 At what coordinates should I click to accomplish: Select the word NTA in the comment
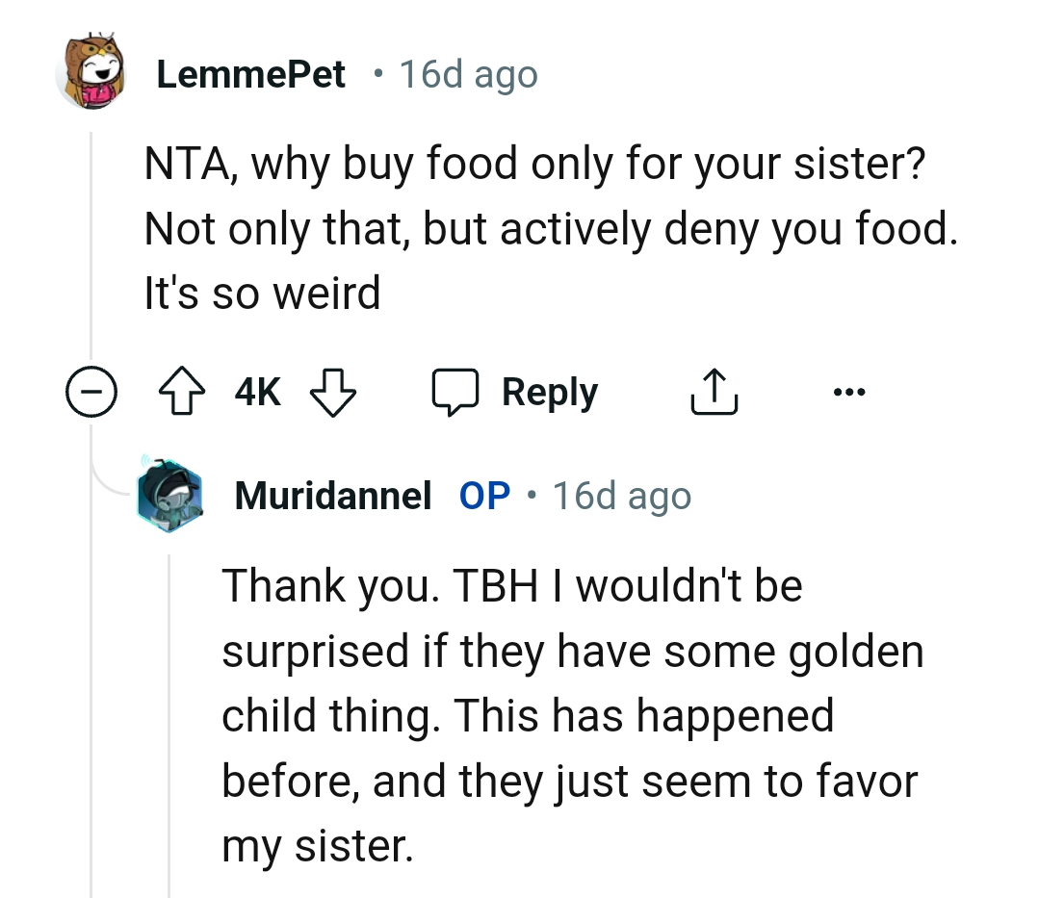[183, 162]
